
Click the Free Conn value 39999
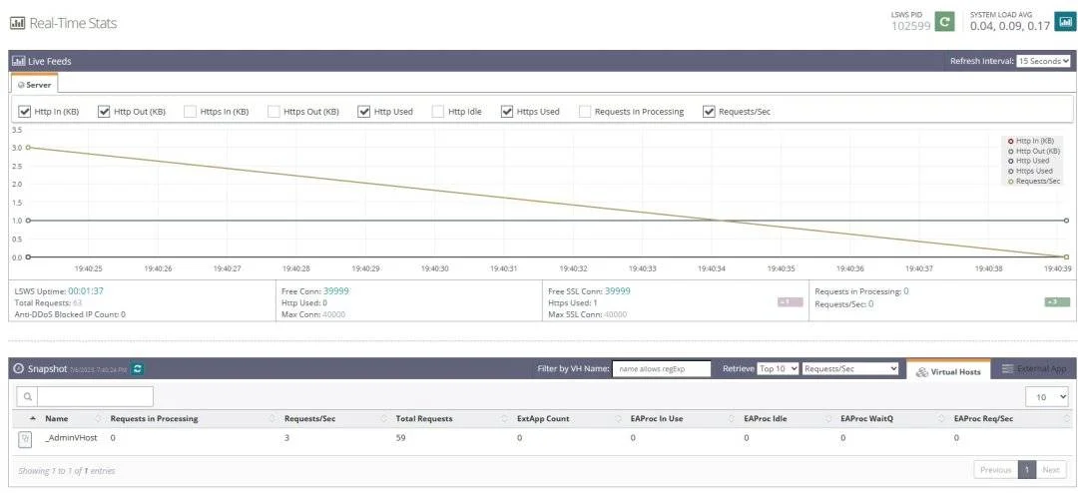coord(336,290)
